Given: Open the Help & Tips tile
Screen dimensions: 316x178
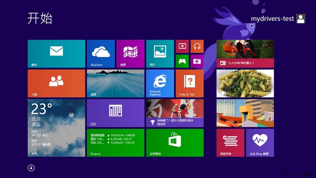Looking at the screenshot, I should coord(190,84).
